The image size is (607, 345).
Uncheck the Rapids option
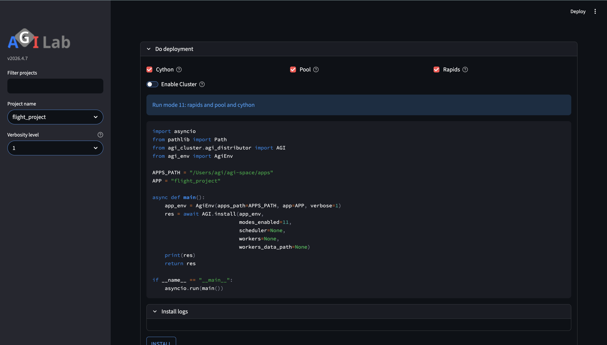tap(436, 69)
